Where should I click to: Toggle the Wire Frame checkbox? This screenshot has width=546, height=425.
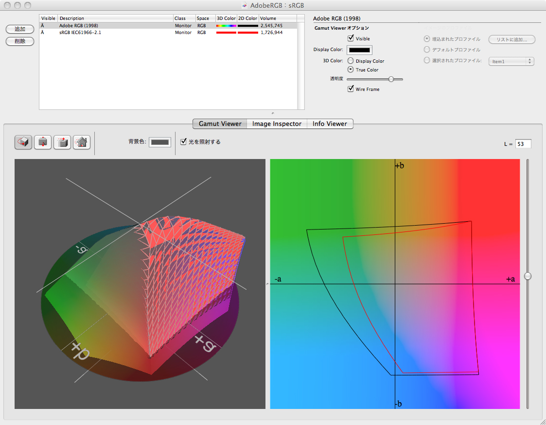point(351,89)
